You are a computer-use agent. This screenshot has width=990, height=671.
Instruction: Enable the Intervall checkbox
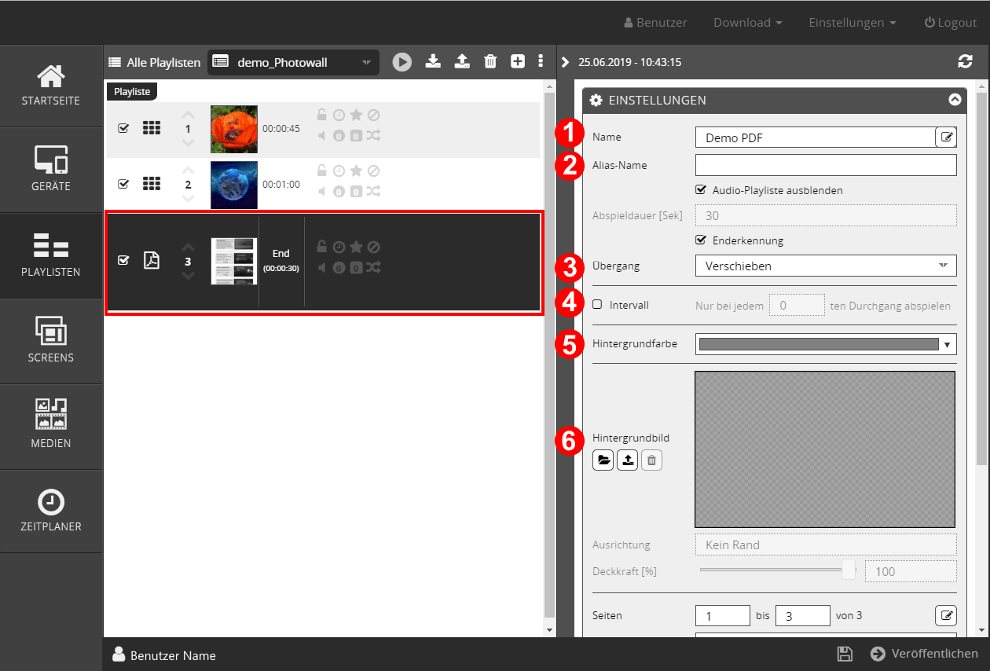click(597, 304)
